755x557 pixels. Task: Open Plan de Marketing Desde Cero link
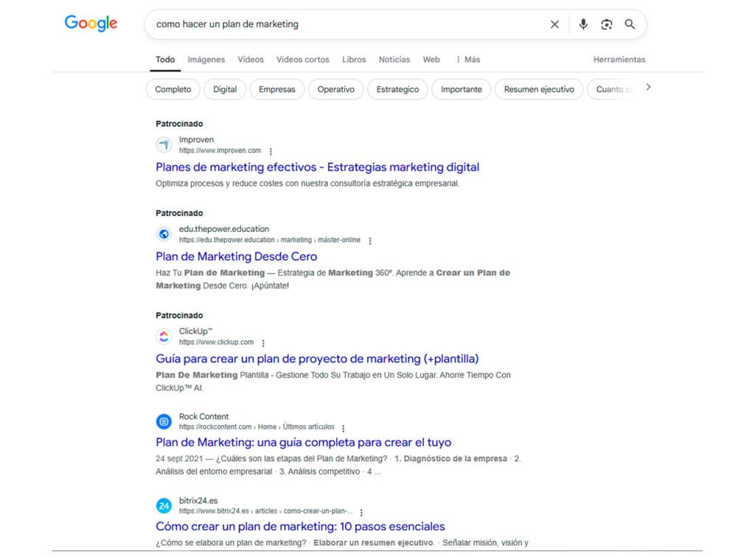tap(237, 256)
